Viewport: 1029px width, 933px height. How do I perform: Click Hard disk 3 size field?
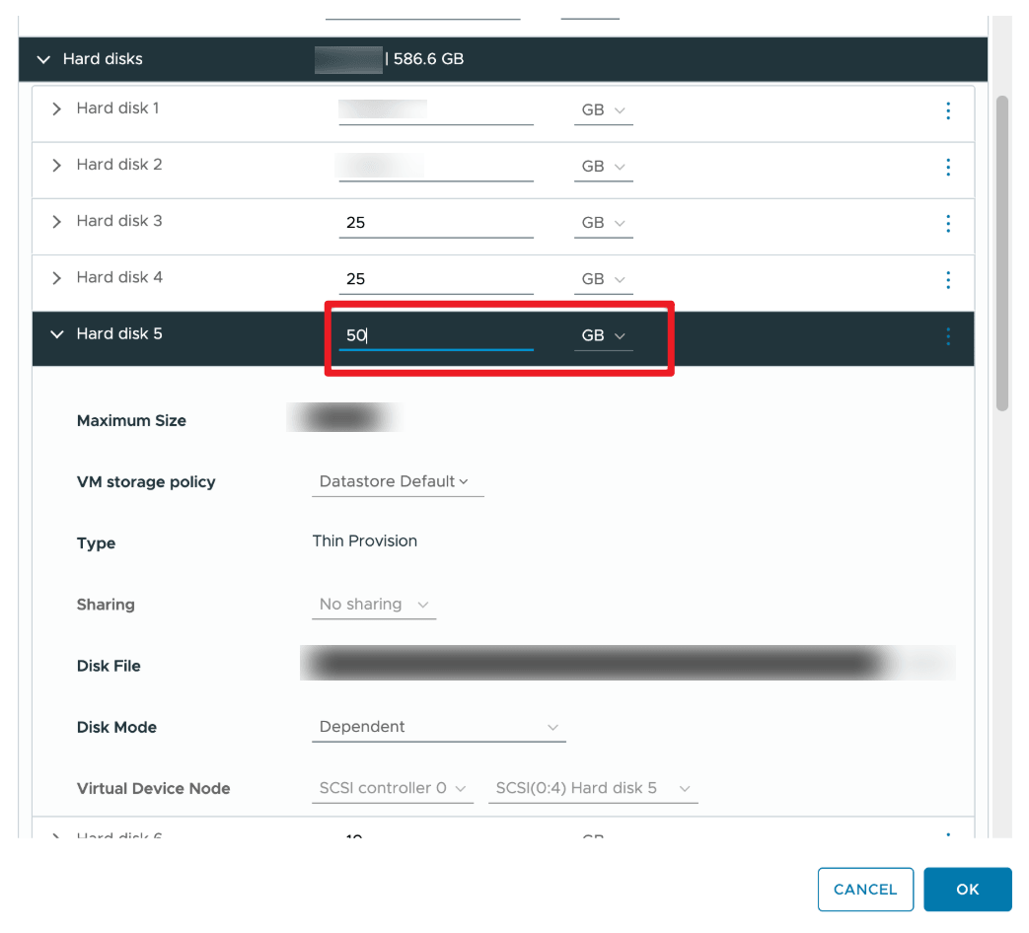436,223
